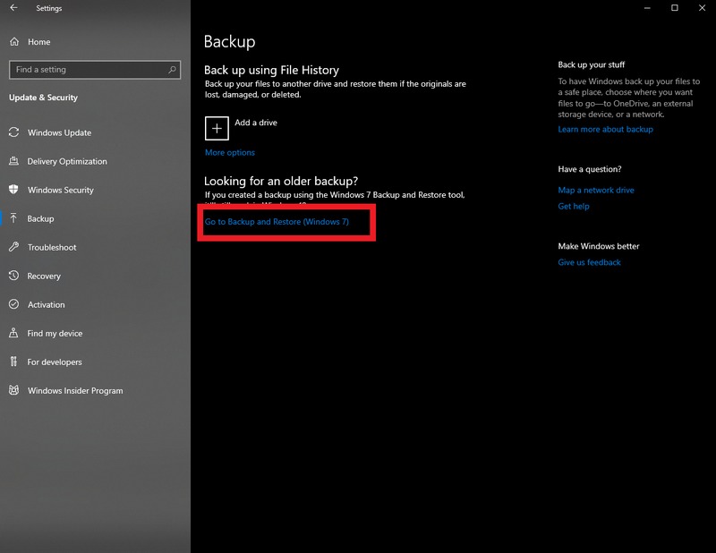Click the Windows Security shield icon

pos(13,190)
